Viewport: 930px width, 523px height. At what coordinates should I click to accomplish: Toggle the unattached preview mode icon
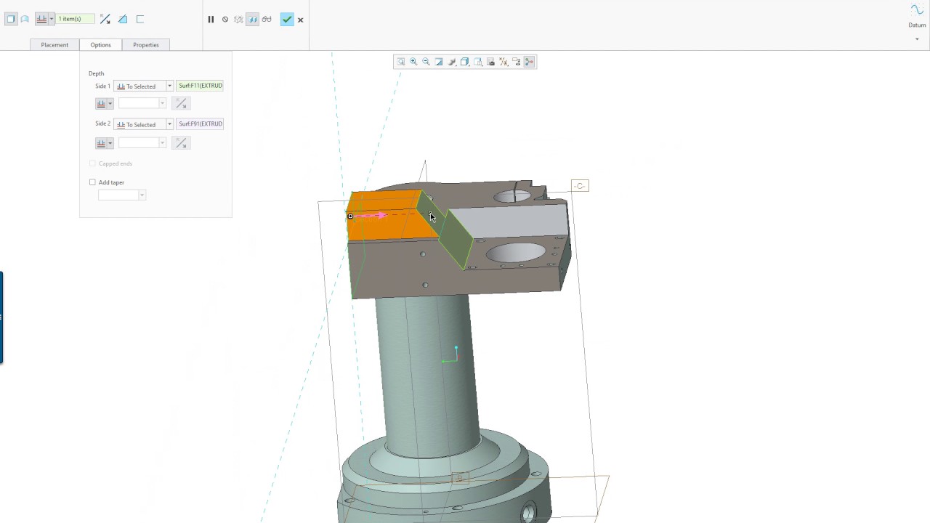238,20
